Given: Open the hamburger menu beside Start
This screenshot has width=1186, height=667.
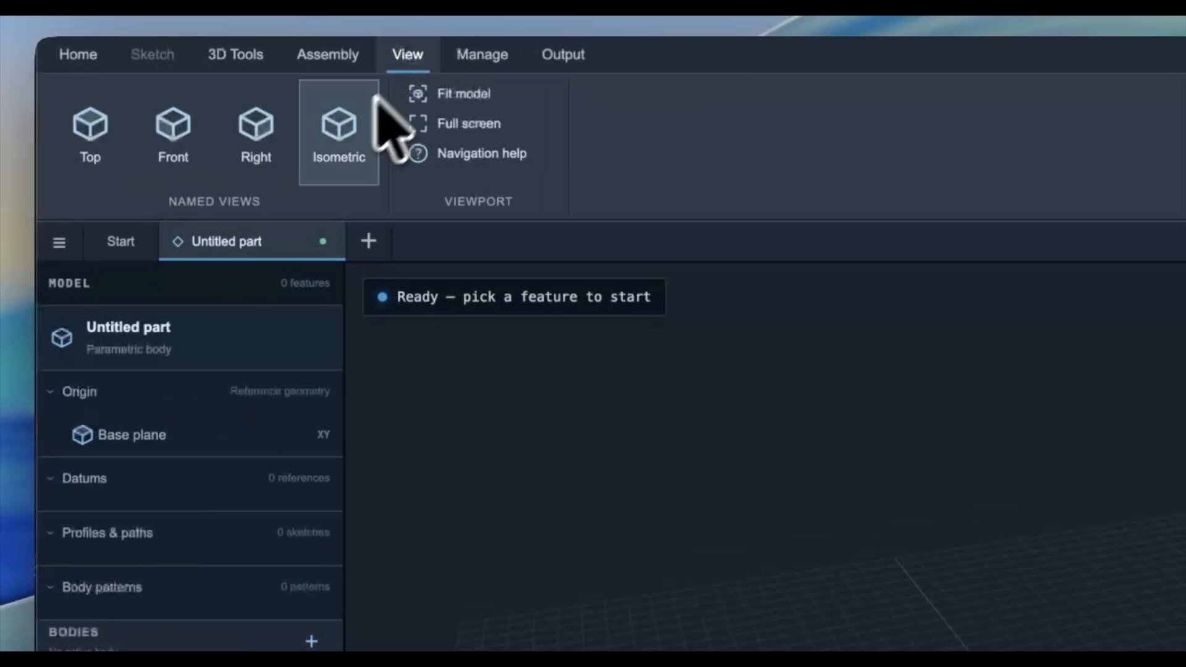Looking at the screenshot, I should click(59, 242).
